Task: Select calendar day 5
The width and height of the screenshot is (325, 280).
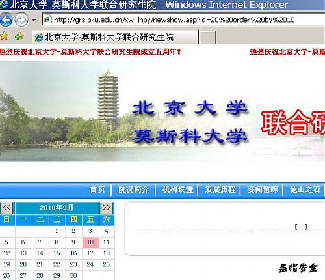Action: tap(6, 242)
